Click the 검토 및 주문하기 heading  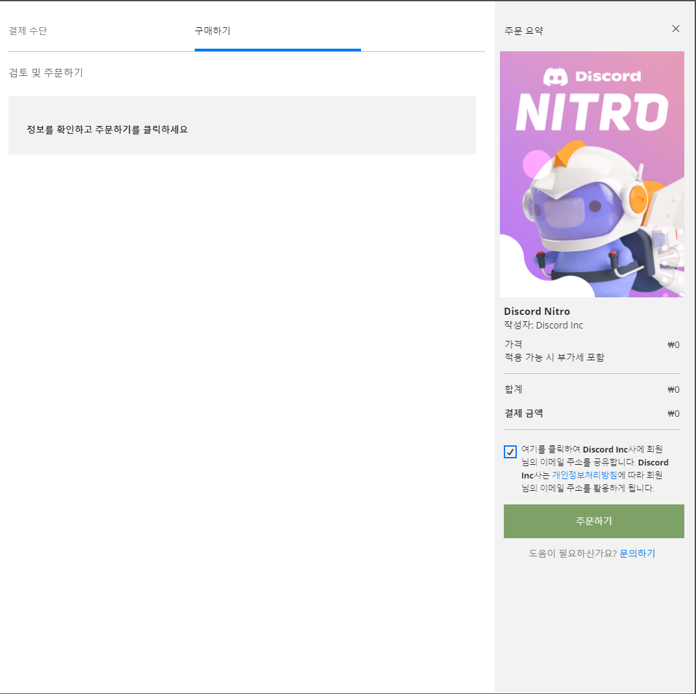pos(45,72)
